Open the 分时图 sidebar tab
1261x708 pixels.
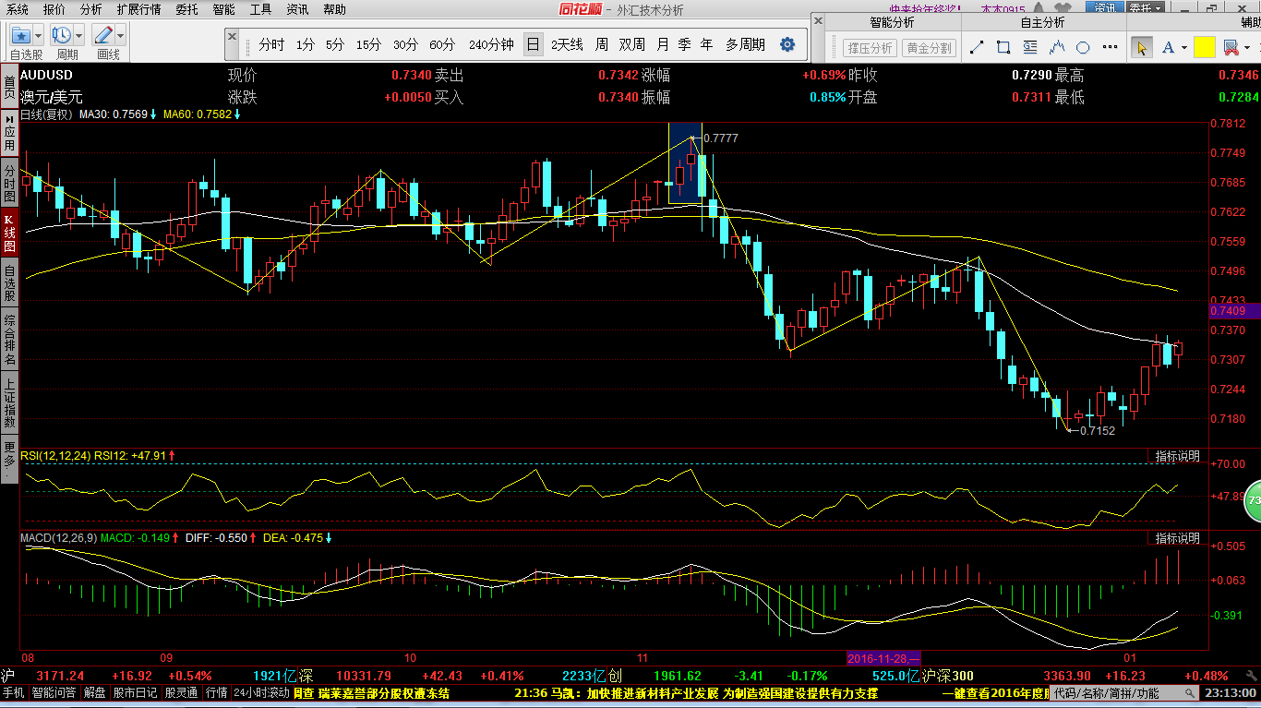point(8,184)
